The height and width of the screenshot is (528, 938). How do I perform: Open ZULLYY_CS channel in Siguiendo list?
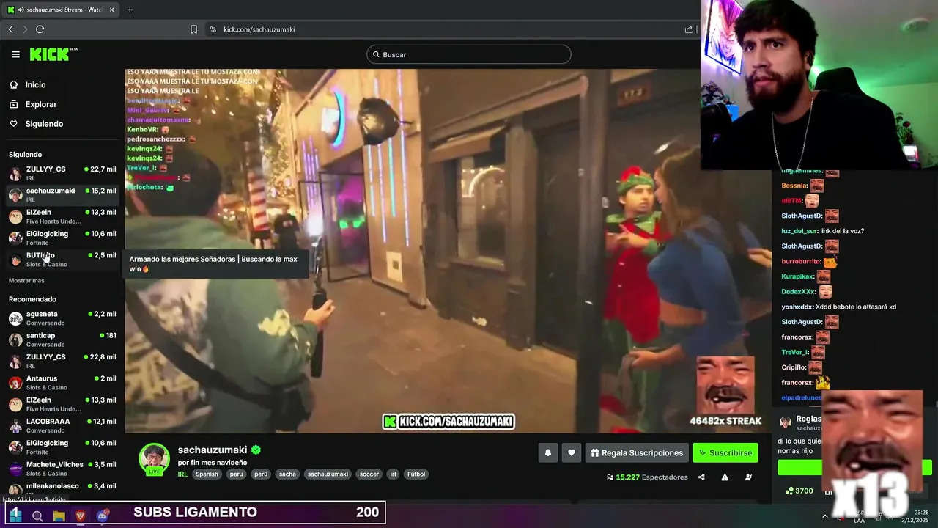pos(62,173)
